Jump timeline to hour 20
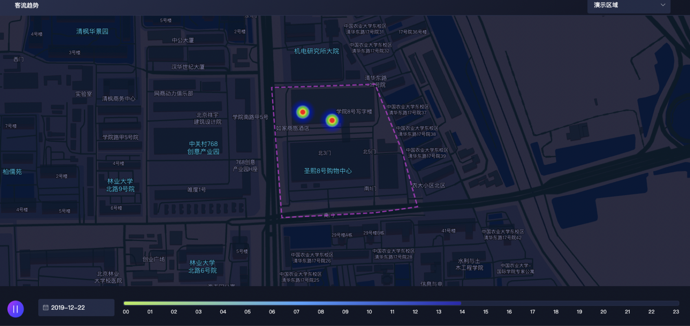The image size is (690, 326). pos(603,312)
